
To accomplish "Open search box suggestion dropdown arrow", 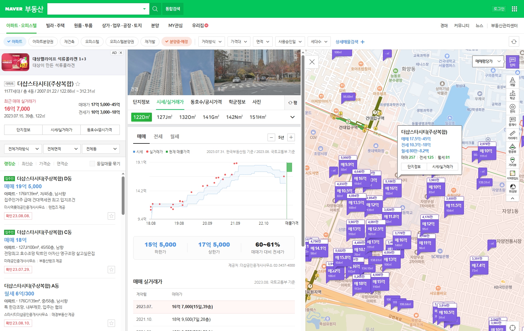I will coord(145,9).
